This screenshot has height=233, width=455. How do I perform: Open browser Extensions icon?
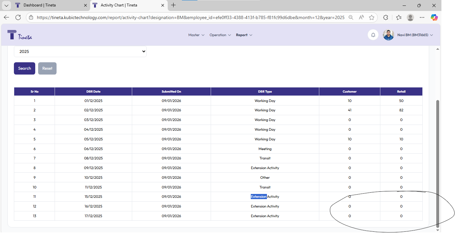(386, 17)
